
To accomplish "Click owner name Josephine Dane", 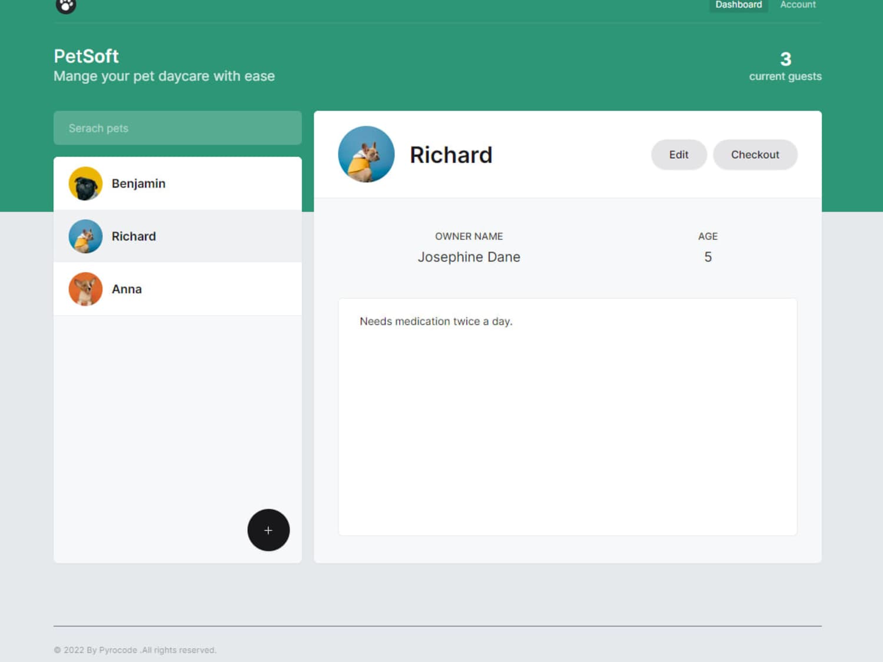I will (469, 257).
